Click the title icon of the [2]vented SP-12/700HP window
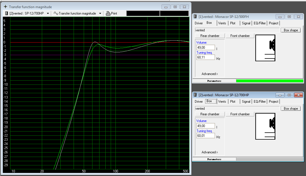 pyautogui.click(x=195, y=95)
